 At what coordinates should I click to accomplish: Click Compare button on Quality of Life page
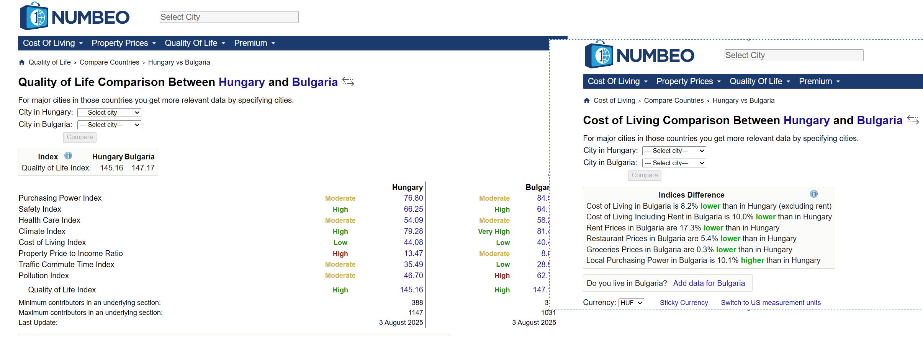click(x=80, y=137)
